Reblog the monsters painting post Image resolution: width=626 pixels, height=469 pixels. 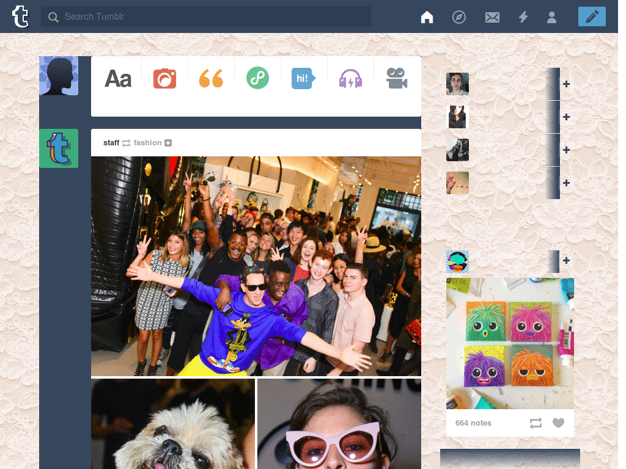(x=536, y=423)
